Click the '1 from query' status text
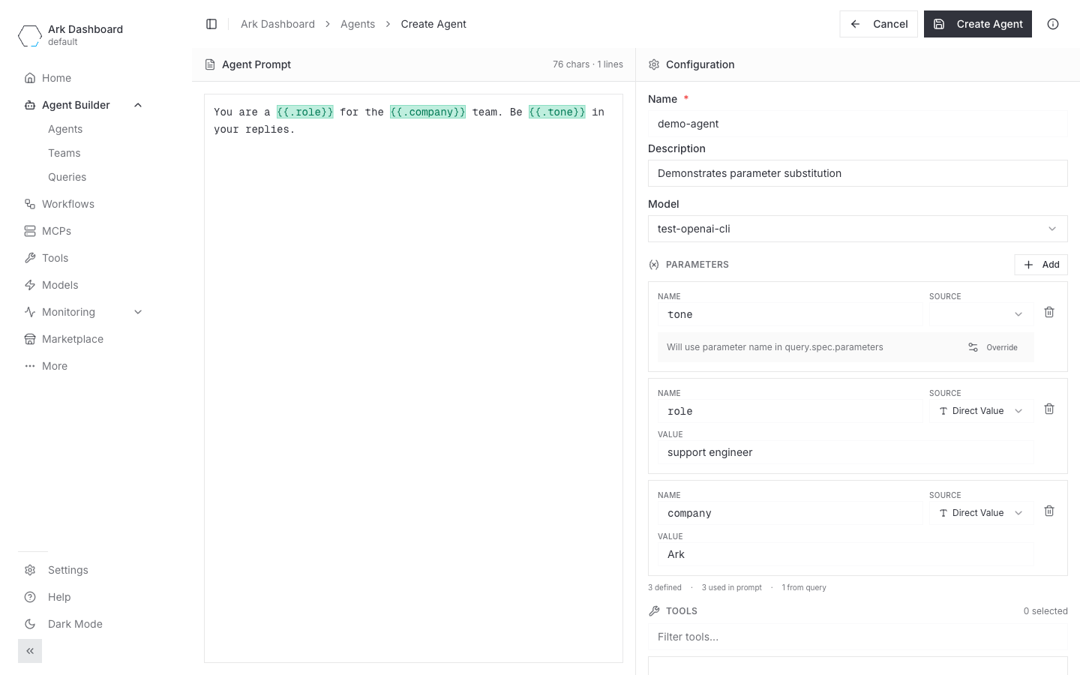Viewport: 1080px width, 675px height. click(804, 587)
